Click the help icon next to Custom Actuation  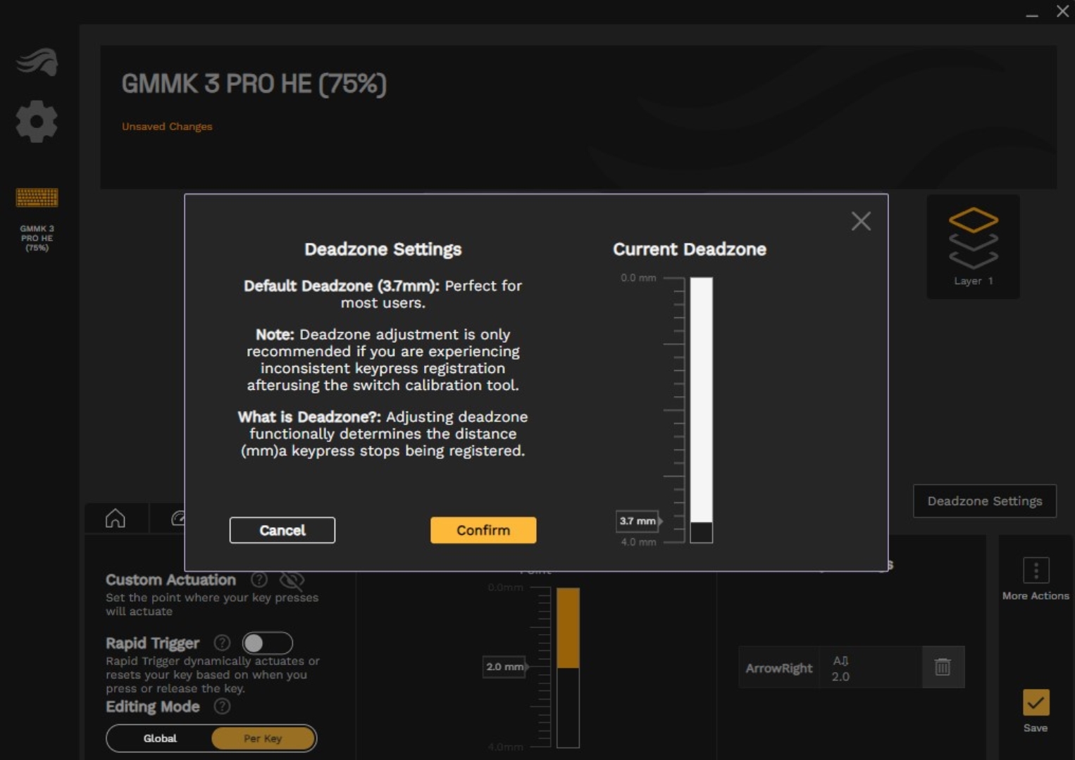[x=259, y=580]
